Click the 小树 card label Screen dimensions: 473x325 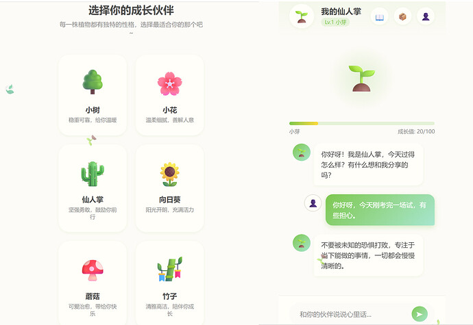pyautogui.click(x=93, y=110)
